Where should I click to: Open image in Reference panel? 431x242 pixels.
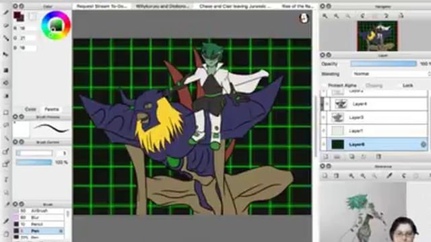pyautogui.click(x=325, y=175)
